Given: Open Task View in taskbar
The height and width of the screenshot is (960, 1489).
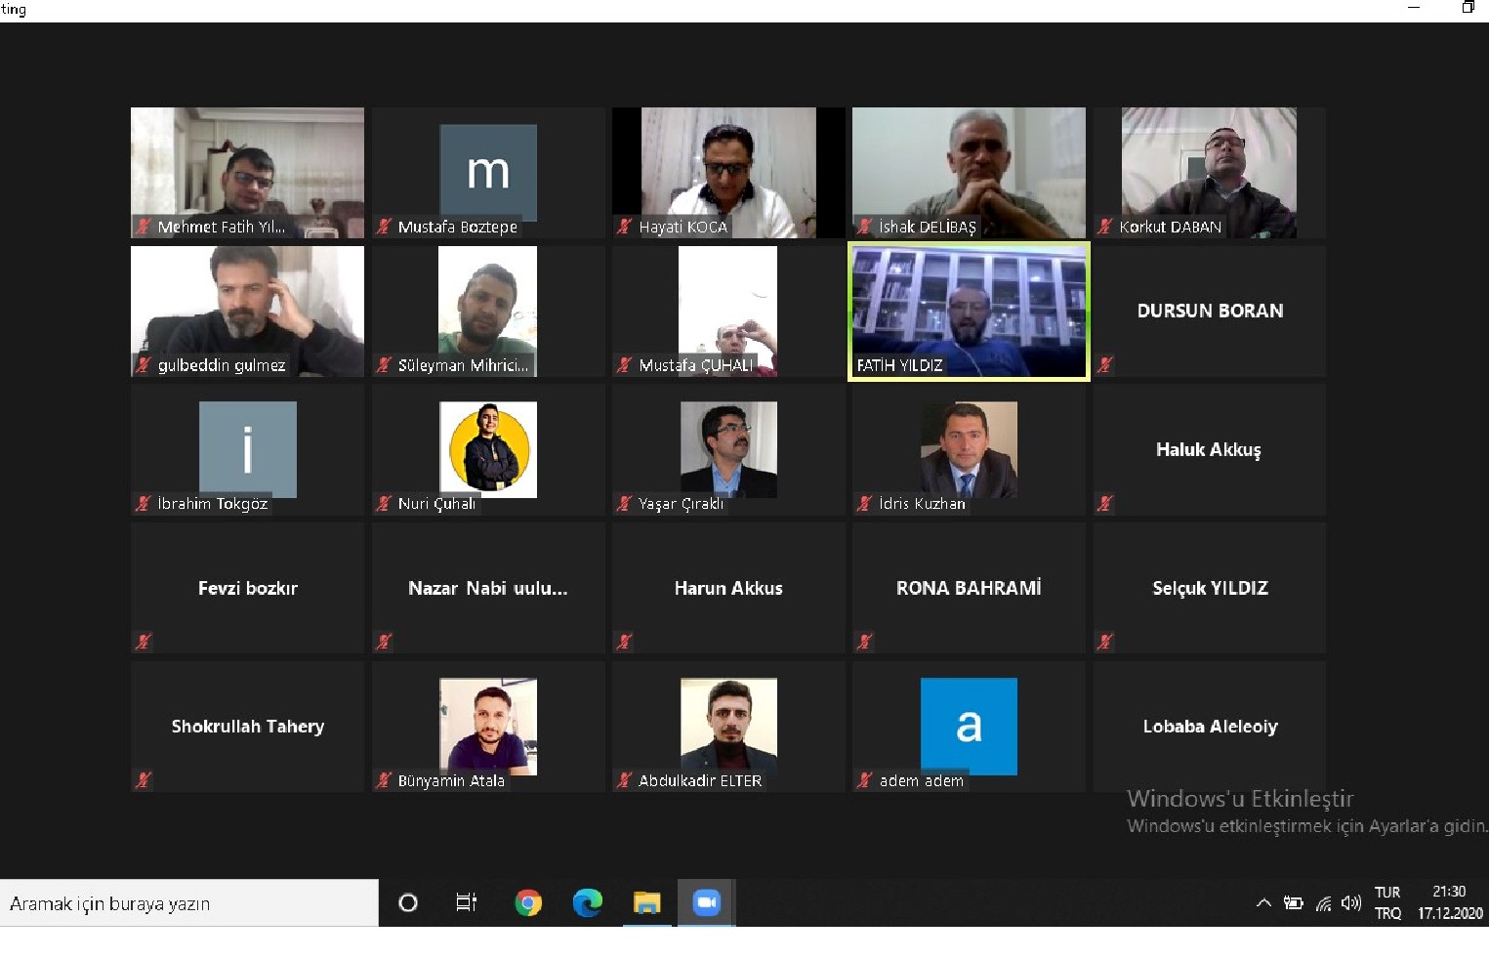Looking at the screenshot, I should [467, 903].
